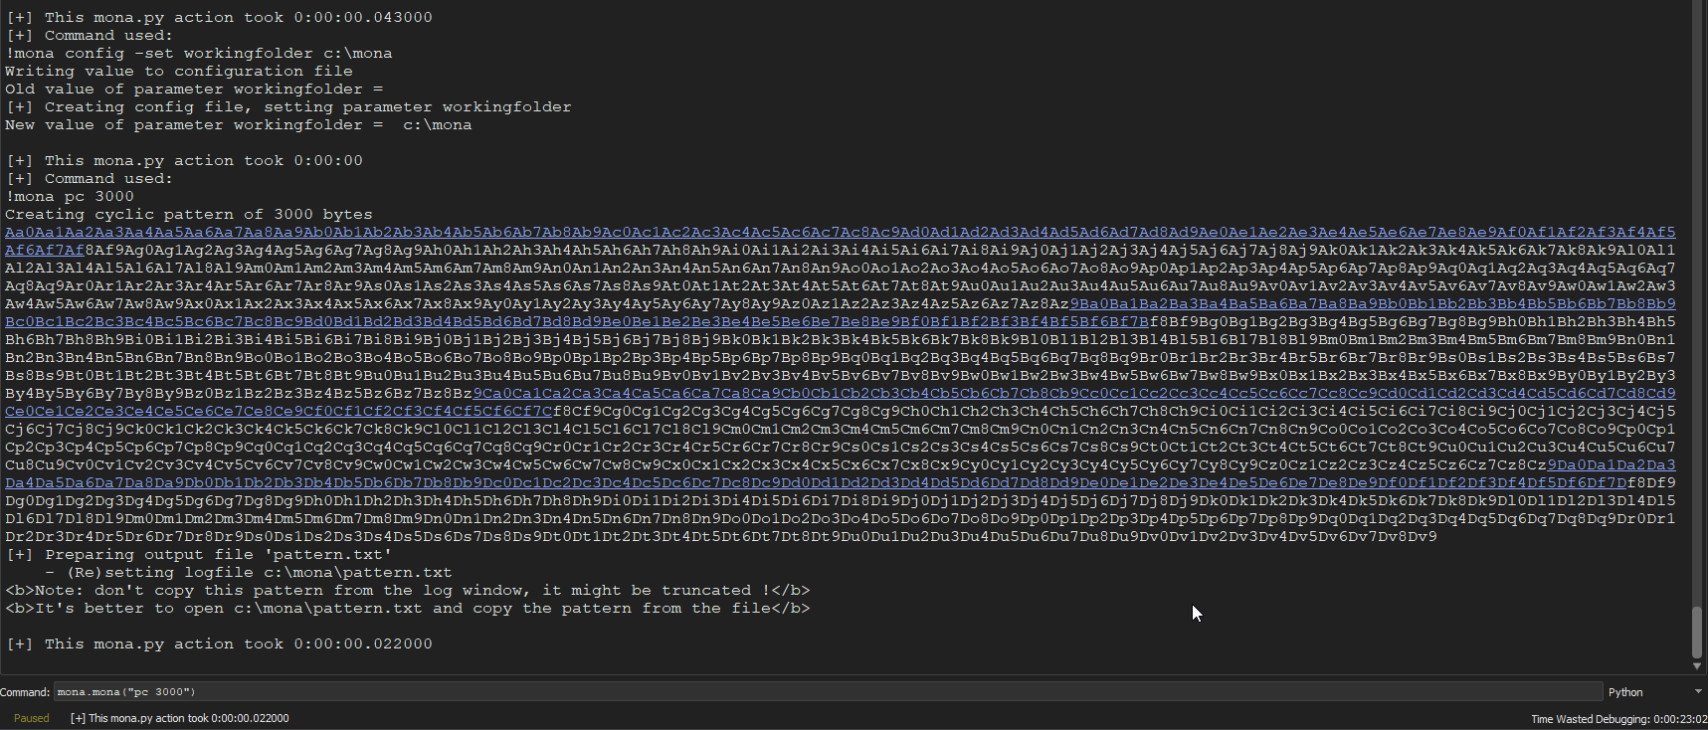The image size is (1708, 730).
Task: Click the Command input field
Action: tap(828, 692)
